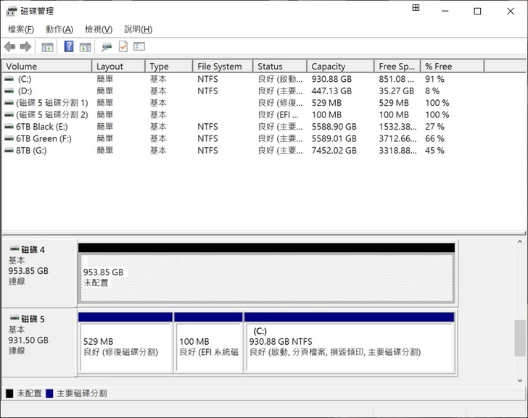
Task: Select the 磁碟 5 disk header panel
Action: [x=39, y=343]
